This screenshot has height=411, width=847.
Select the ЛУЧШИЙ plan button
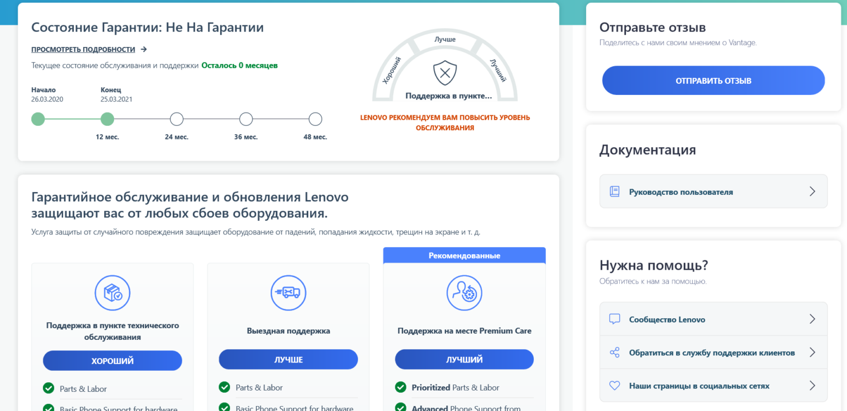tap(464, 360)
